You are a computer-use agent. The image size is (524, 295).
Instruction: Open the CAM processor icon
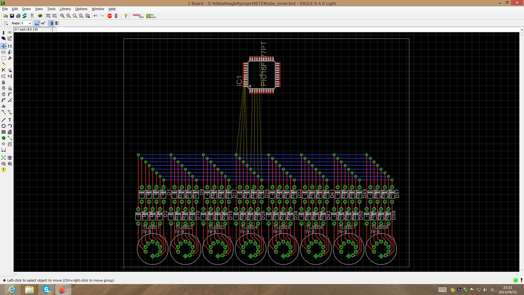(x=25, y=16)
